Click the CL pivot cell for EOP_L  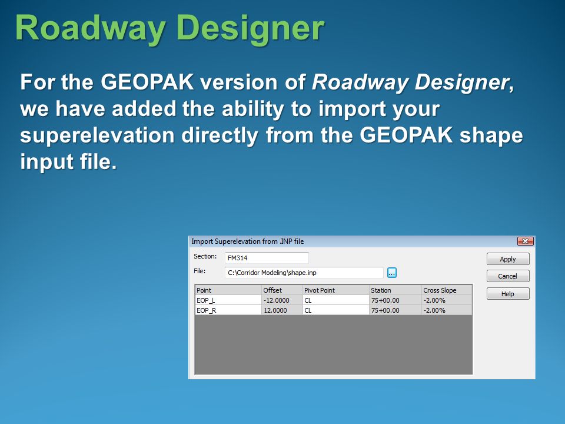click(x=336, y=300)
